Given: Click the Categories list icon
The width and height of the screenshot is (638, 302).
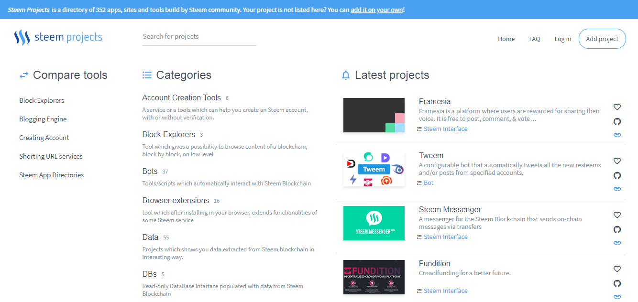Looking at the screenshot, I should coord(147,75).
